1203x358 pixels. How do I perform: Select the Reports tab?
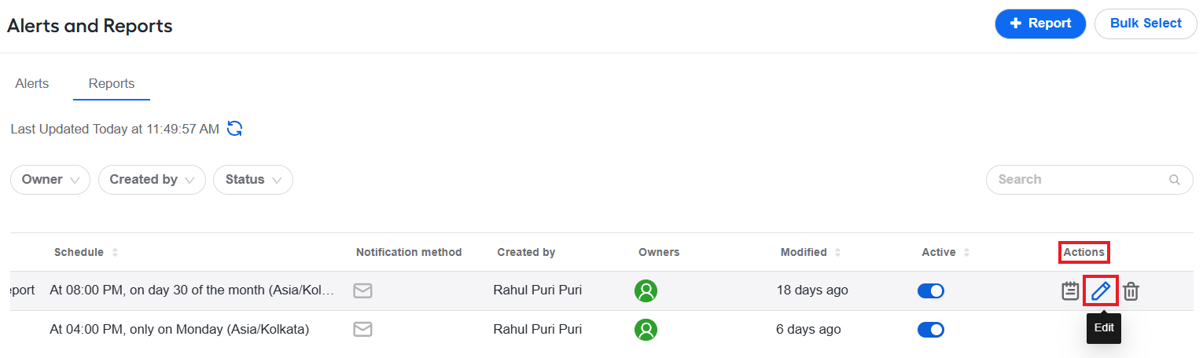click(112, 84)
